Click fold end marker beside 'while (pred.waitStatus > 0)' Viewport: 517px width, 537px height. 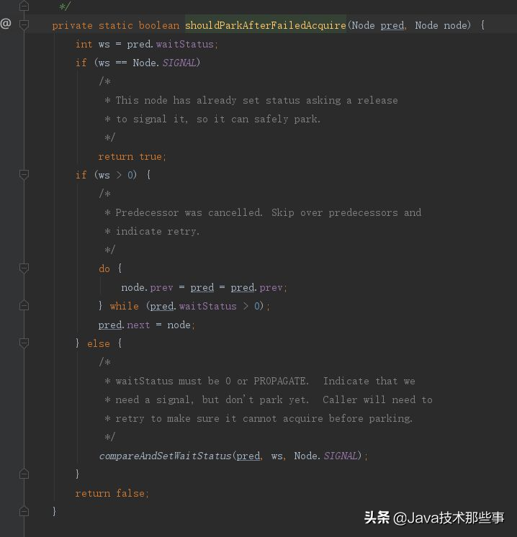[24, 305]
